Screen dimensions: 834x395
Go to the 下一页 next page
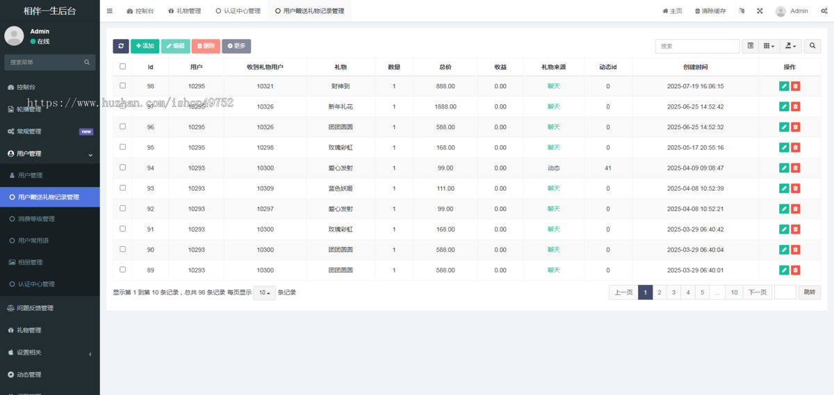[x=757, y=293]
